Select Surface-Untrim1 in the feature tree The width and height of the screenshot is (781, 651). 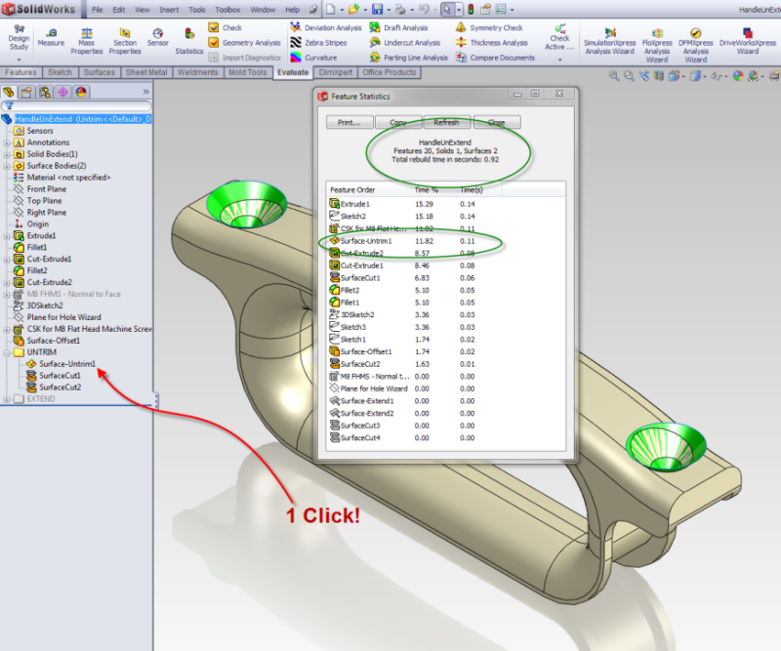click(x=66, y=364)
